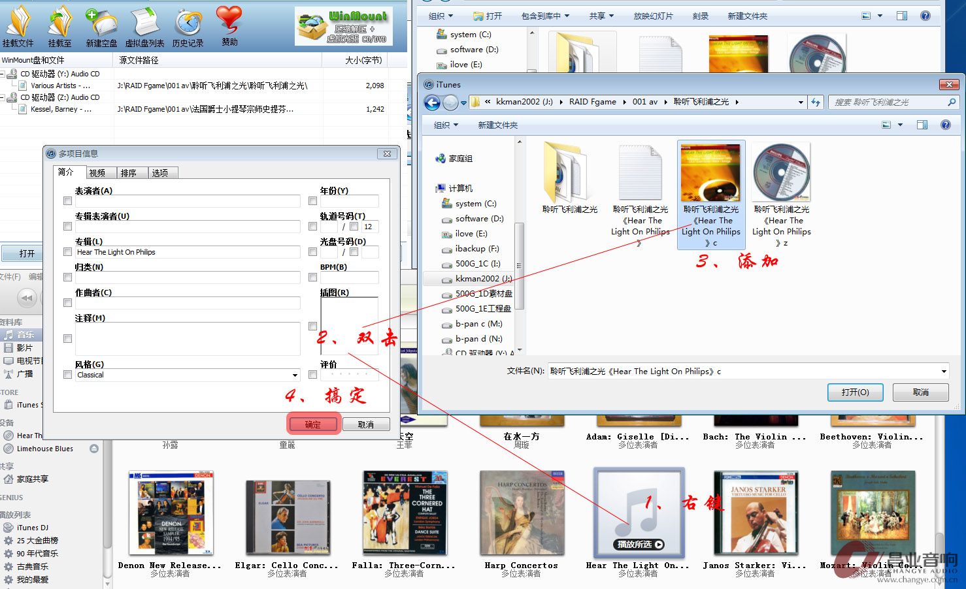This screenshot has height=589, width=966.
Task: Go back in the iTunes file dialog
Action: (x=432, y=103)
